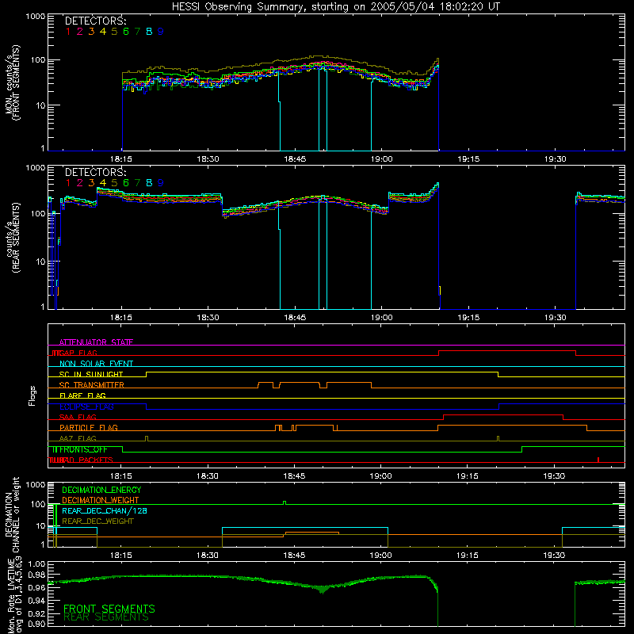Select yellow detector 4 in front segments legend
The height and width of the screenshot is (634, 634).
pyautogui.click(x=103, y=32)
